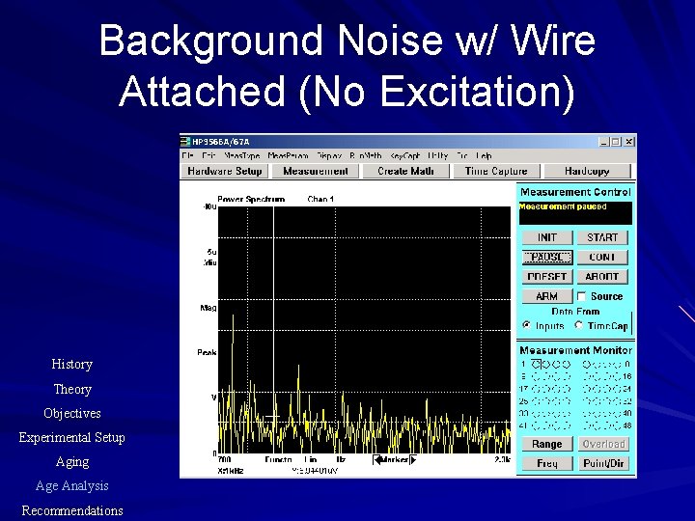Open the Recommendations slide link
The width and height of the screenshot is (695, 521).
pyautogui.click(x=72, y=510)
